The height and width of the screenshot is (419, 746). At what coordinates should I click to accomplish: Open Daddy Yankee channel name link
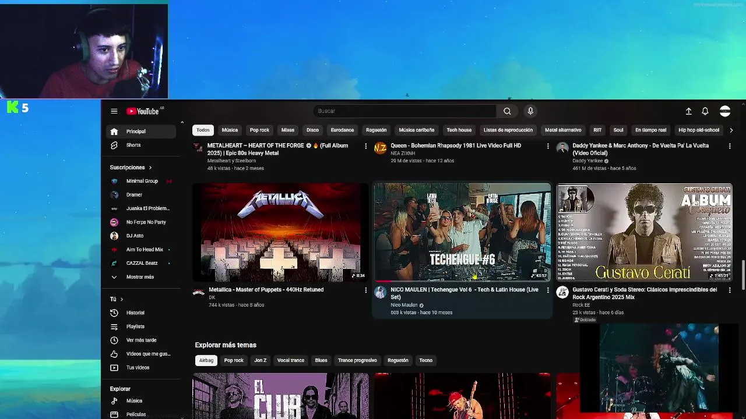(x=587, y=161)
